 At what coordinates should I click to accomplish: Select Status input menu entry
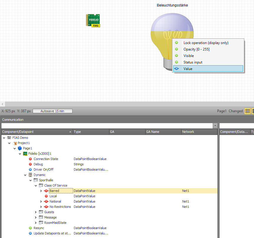(x=208, y=62)
